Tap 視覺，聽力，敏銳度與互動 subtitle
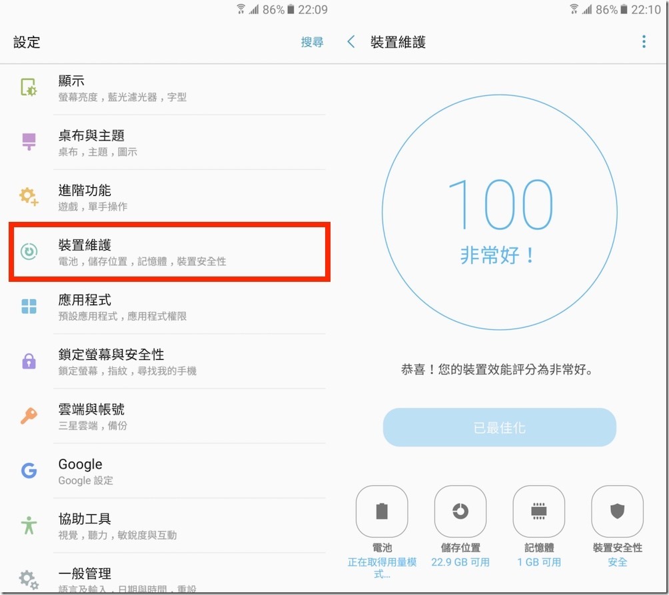Screen dimensions: 669x595 [117, 535]
